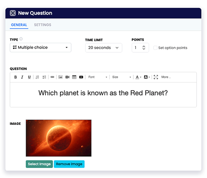Enable the Set option points checkbox
The height and width of the screenshot is (178, 207).
coord(155,48)
